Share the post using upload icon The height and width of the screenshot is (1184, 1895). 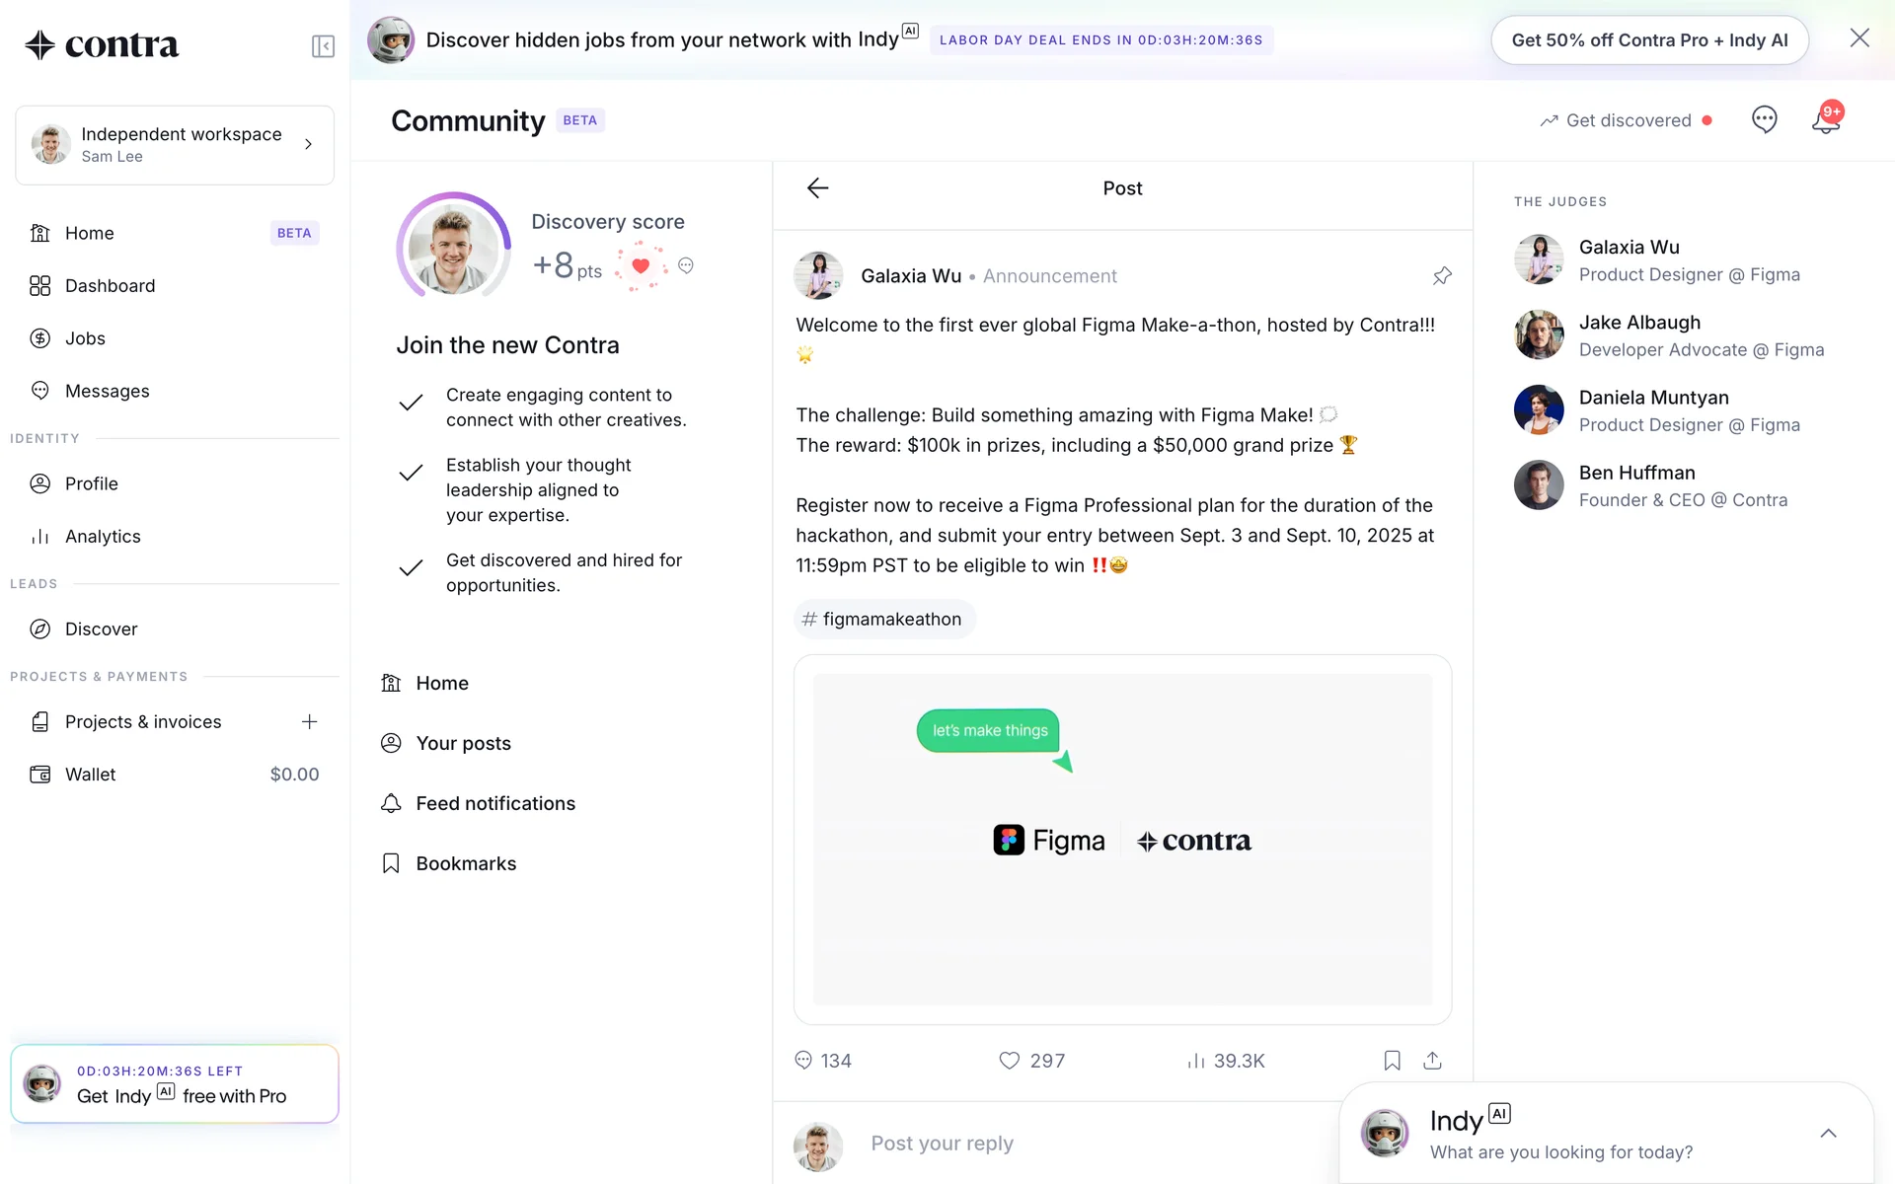[1432, 1061]
